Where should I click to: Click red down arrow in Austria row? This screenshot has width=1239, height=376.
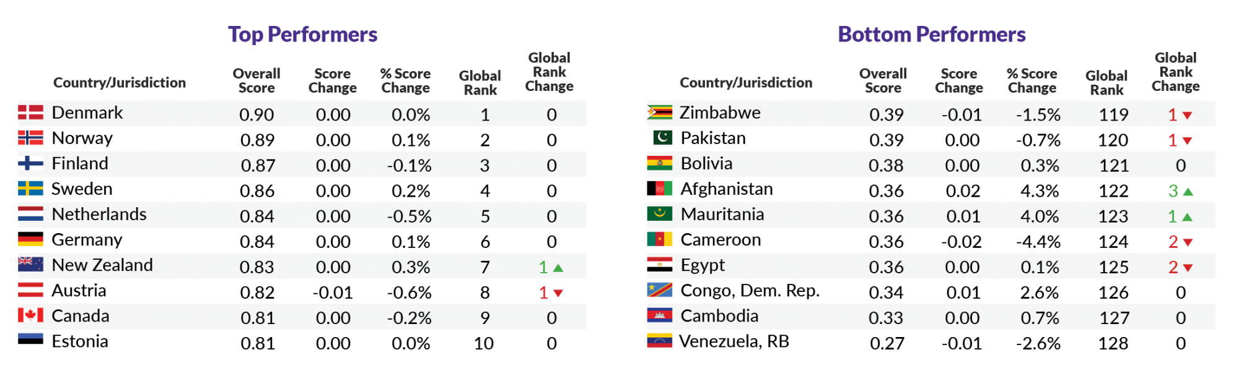558,293
